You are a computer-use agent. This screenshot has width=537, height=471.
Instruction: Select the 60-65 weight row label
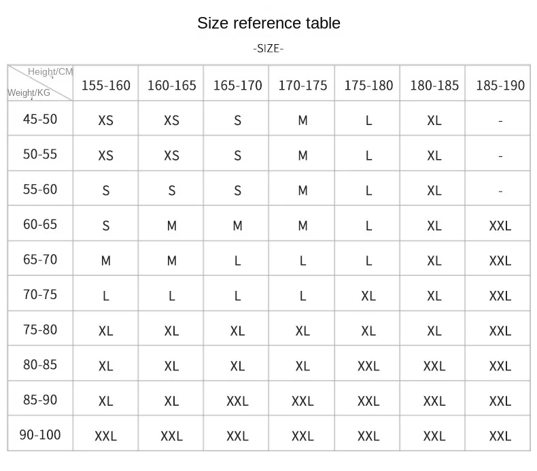(x=40, y=224)
